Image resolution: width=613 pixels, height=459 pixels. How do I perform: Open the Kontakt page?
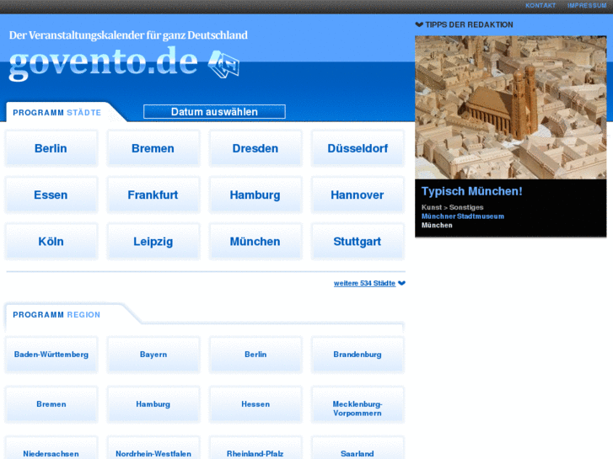(x=540, y=5)
